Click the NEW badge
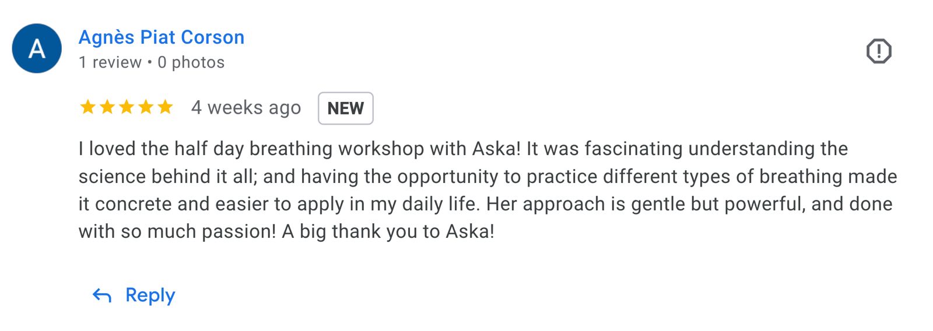 point(345,108)
